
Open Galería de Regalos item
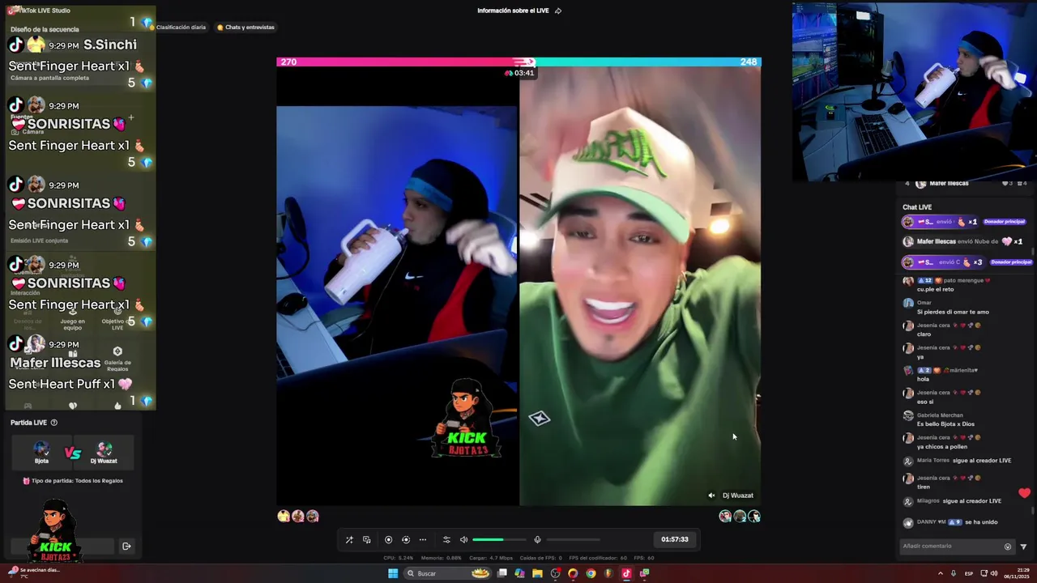(117, 360)
